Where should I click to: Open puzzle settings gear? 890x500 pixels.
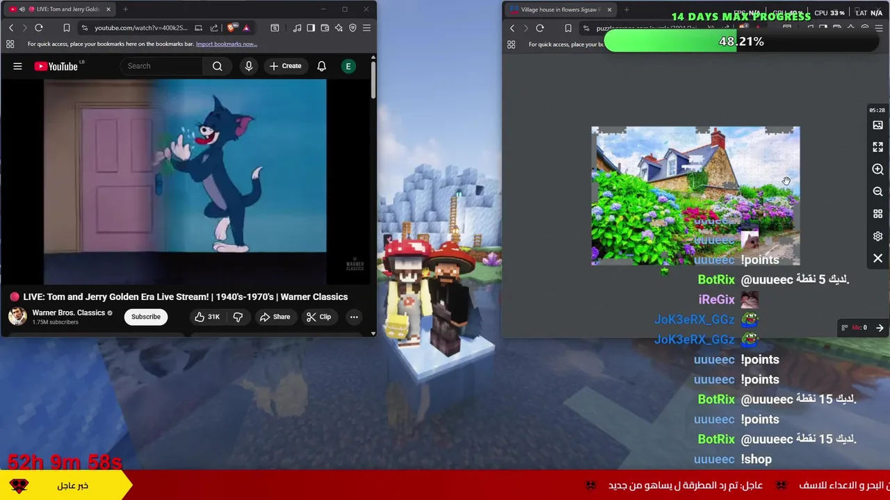pos(877,236)
